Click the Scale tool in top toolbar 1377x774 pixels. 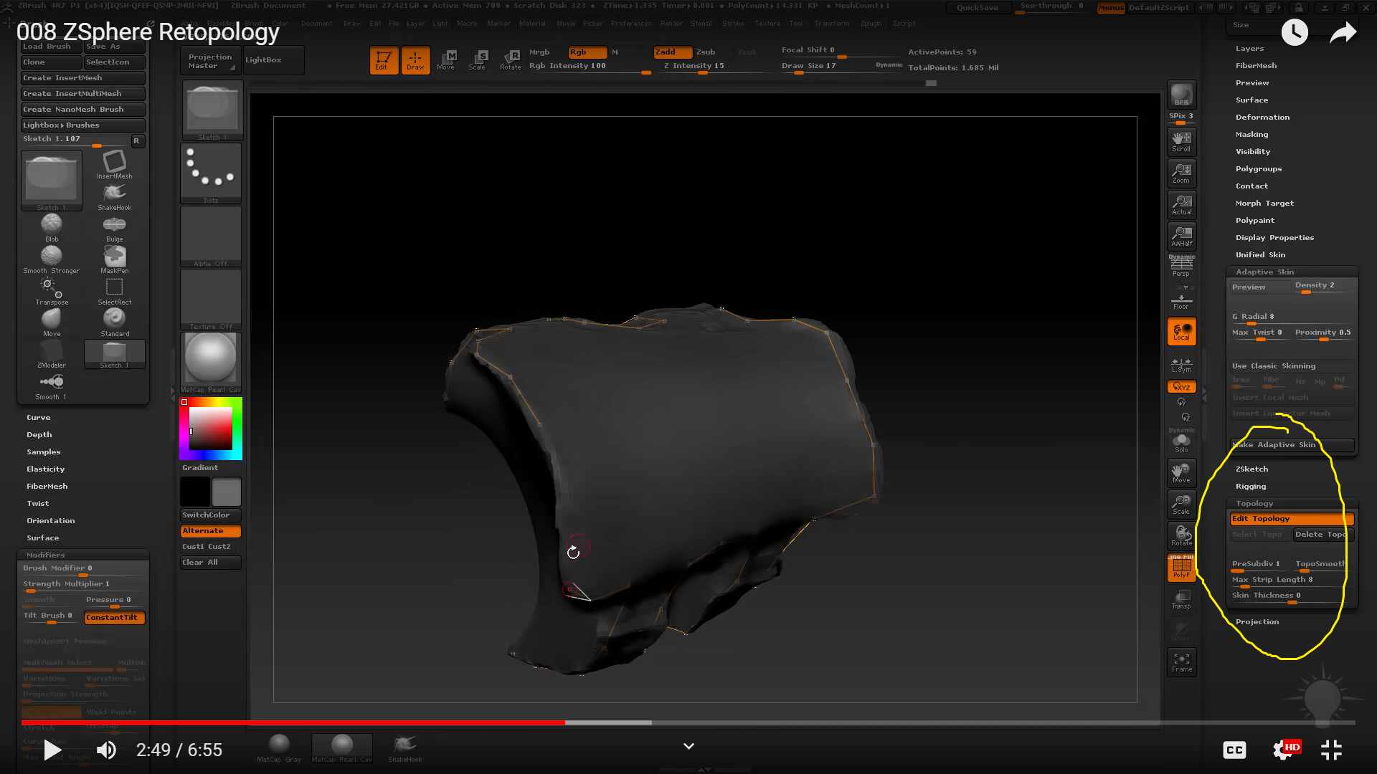pyautogui.click(x=478, y=59)
